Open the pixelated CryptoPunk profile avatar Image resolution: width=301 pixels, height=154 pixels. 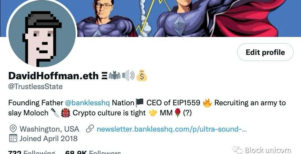click(x=42, y=33)
